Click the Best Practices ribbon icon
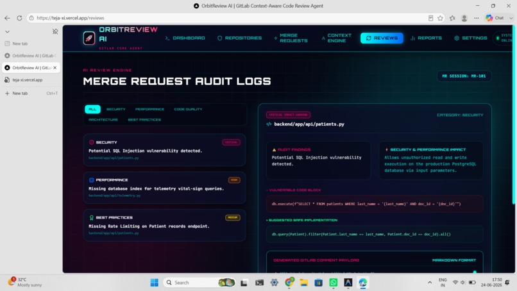 point(91,217)
